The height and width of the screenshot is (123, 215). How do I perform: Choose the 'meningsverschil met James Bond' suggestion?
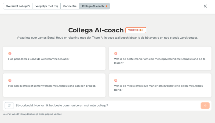[x=160, y=61]
